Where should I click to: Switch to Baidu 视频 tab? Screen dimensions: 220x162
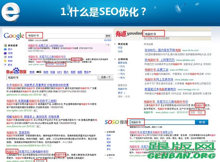(x=73, y=72)
